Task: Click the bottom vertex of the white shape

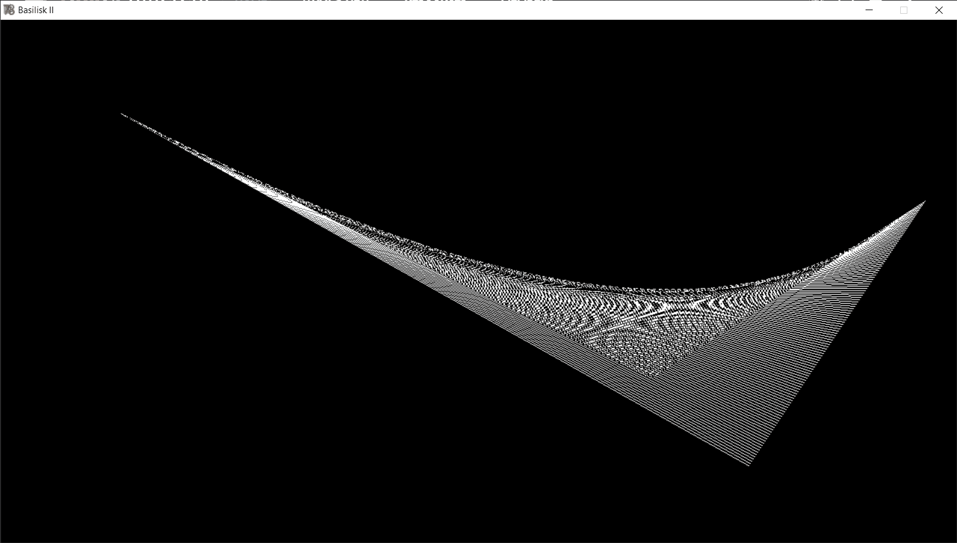Action: (x=748, y=464)
